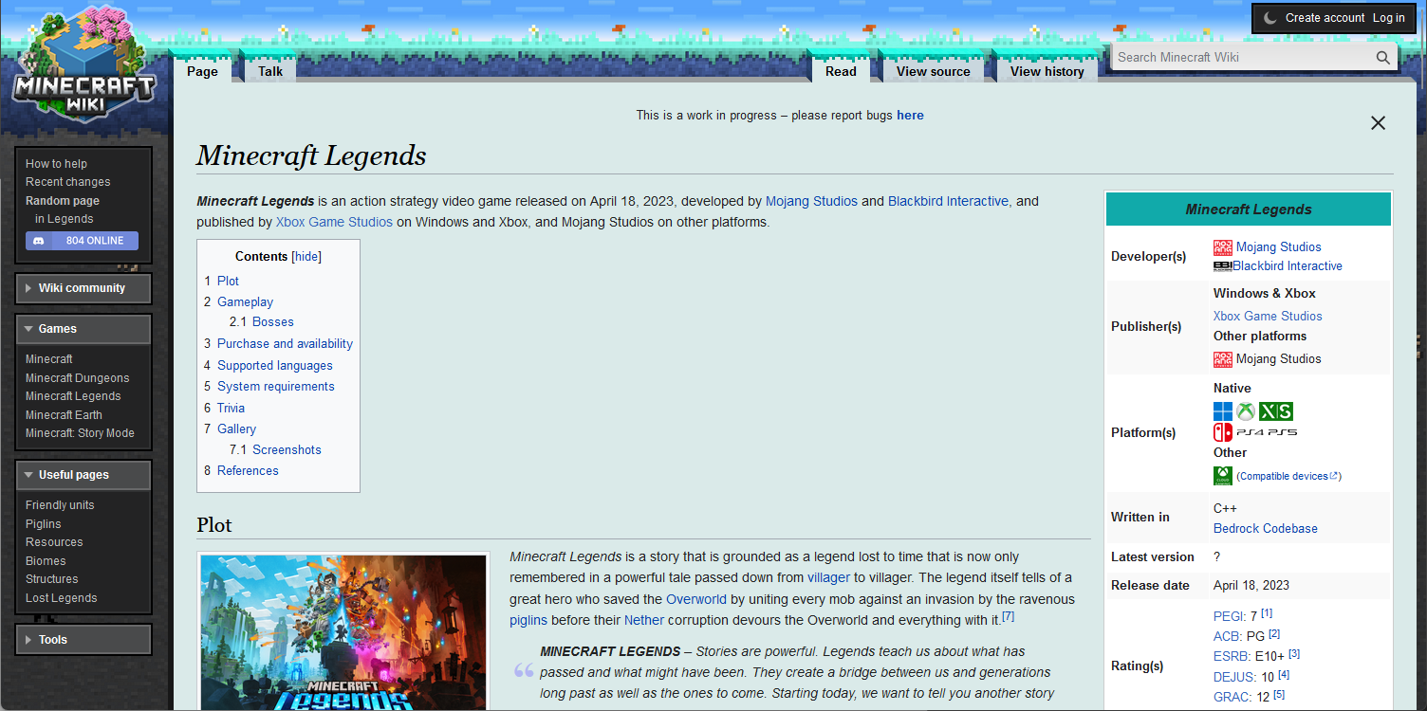Expand the Tools sidebar section
1427x711 pixels.
point(83,640)
